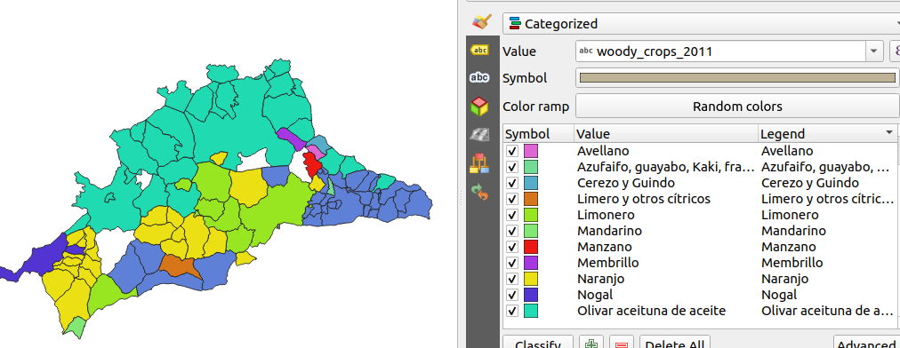Image resolution: width=900 pixels, height=348 pixels.
Task: Open the History undo-arrow tab
Action: [x=479, y=192]
